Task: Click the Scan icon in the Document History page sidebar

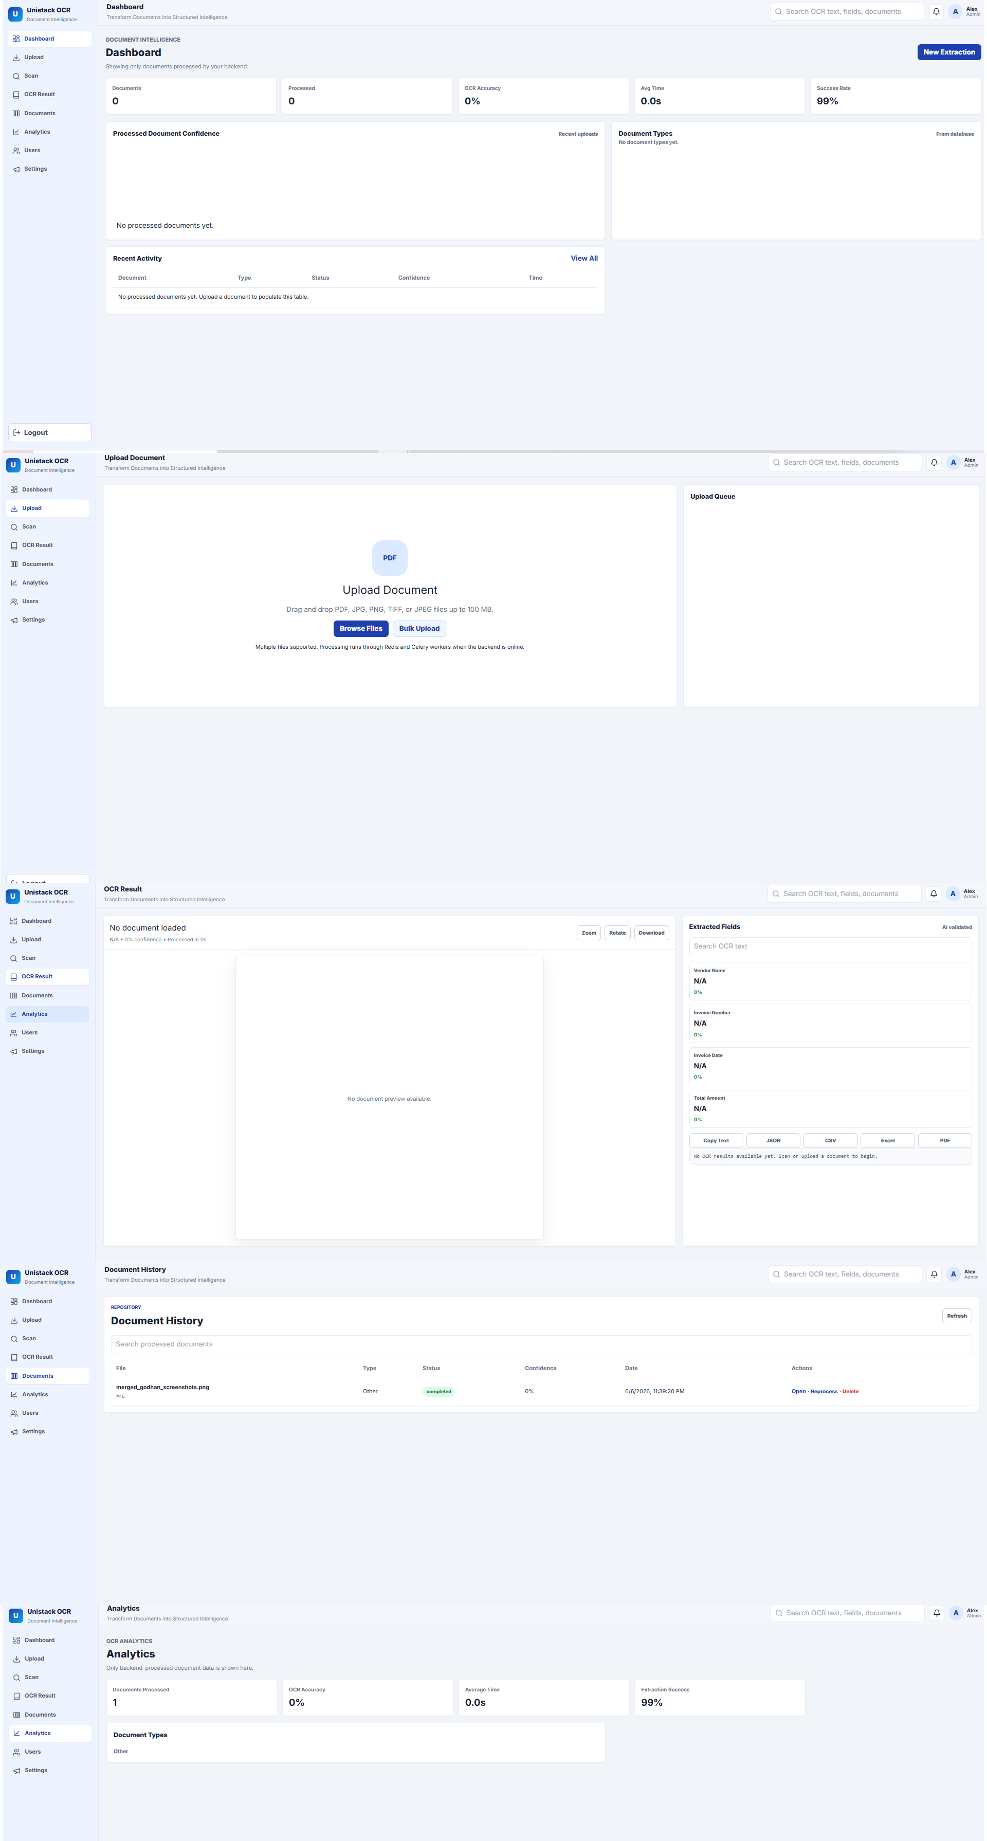Action: [13, 1339]
